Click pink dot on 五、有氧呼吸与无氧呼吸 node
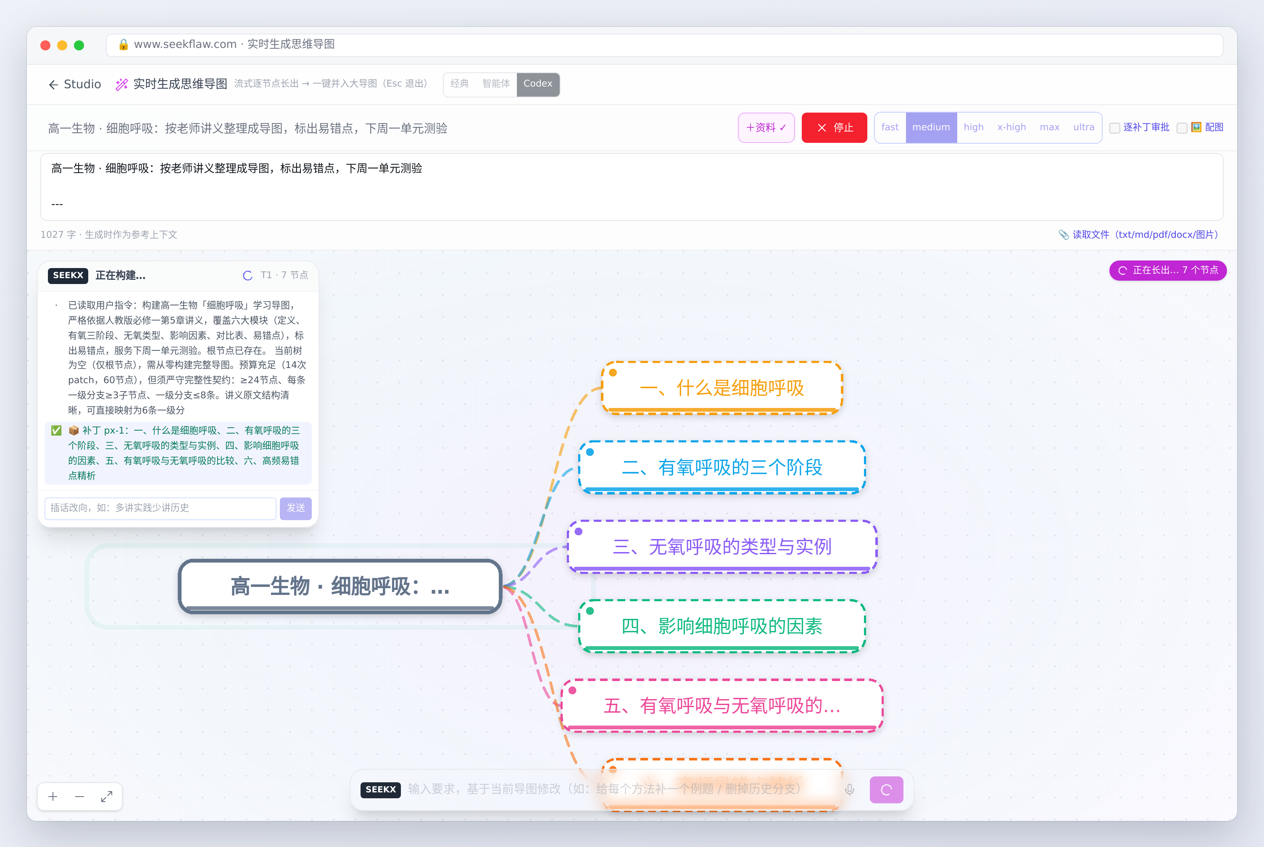The image size is (1264, 847). [573, 690]
